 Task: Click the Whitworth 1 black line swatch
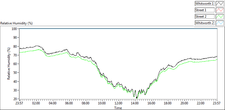220,4
